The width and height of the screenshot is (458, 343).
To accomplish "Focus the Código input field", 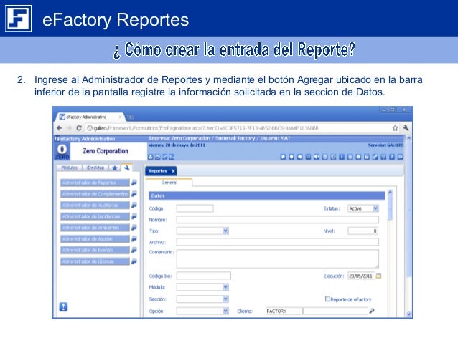I will click(195, 208).
